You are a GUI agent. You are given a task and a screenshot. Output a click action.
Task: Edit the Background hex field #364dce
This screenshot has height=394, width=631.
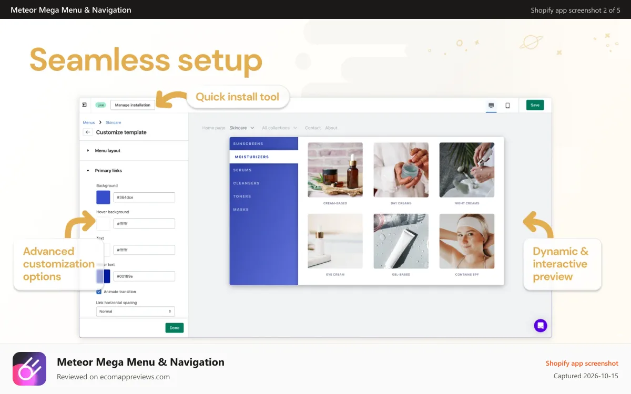[144, 198]
